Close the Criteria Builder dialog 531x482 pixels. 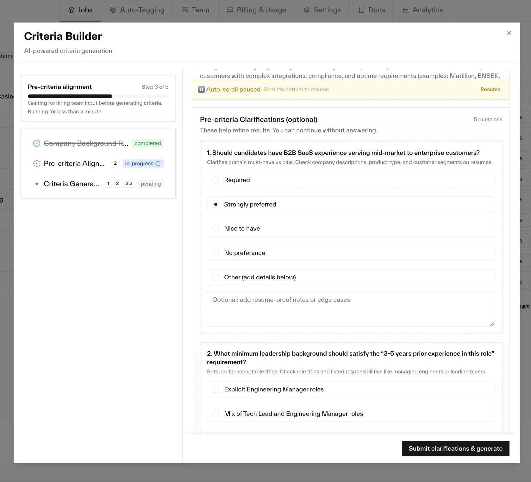click(509, 33)
